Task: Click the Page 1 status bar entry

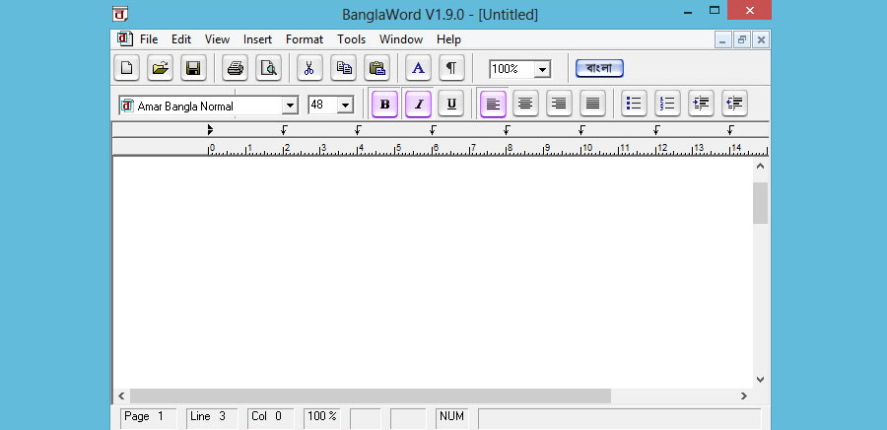Action: pos(148,417)
